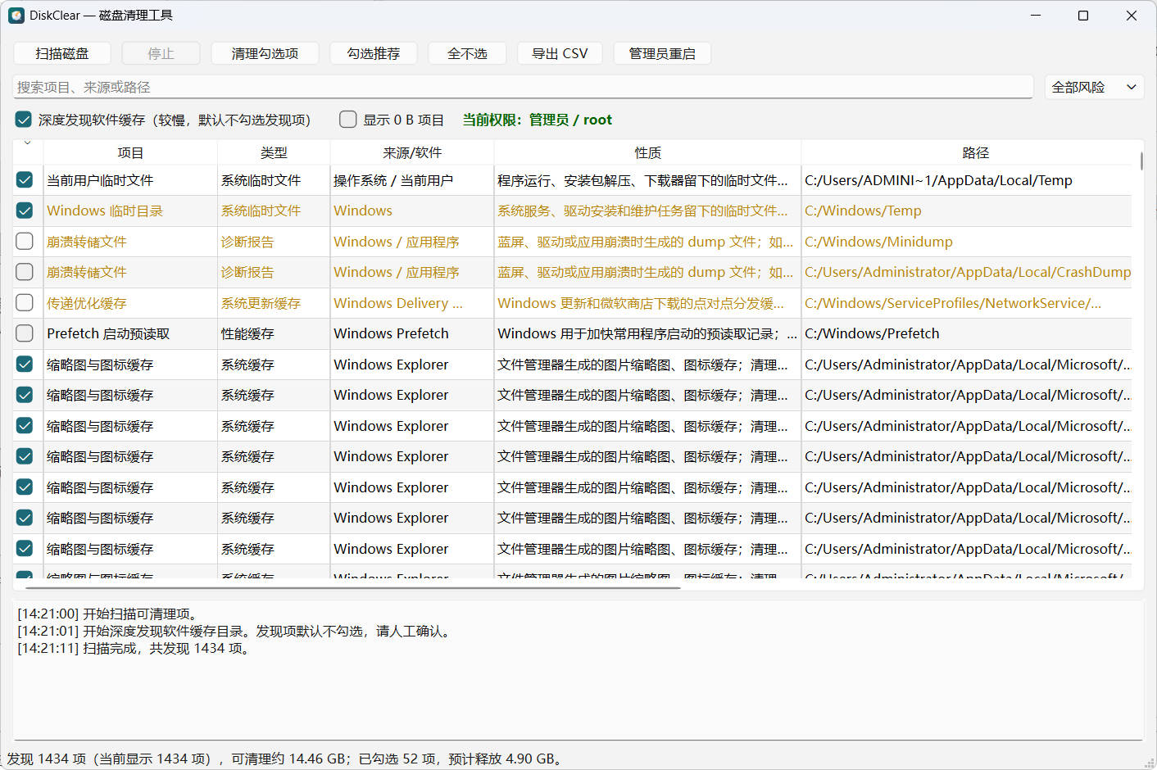Disable the 深度发现软件缓存 checkbox
1157x770 pixels.
[24, 120]
